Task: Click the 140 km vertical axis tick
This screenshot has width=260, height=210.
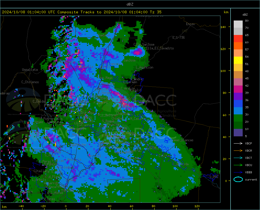Action: point(223,27)
